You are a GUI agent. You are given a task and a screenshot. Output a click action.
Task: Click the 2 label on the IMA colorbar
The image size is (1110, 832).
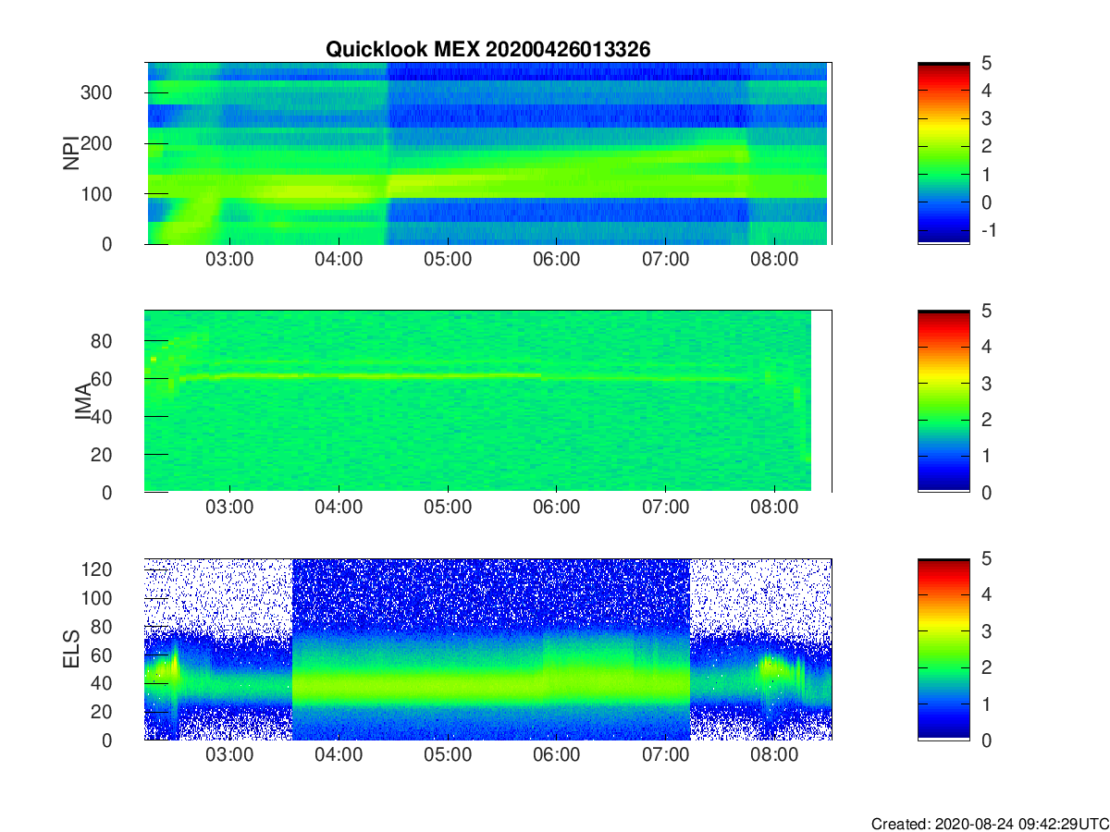pos(986,420)
